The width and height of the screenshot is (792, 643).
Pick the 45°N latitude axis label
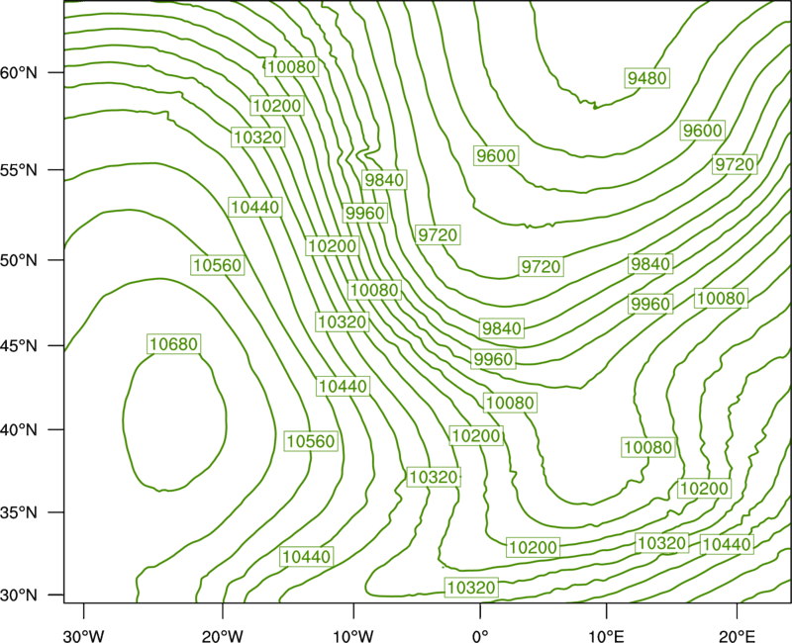(x=19, y=345)
